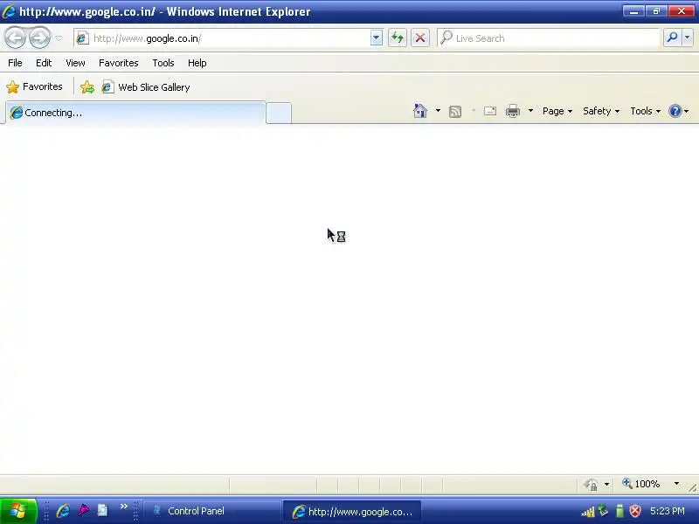The height and width of the screenshot is (524, 699).
Task: Open the command bar Tools dropdown
Action: pos(645,111)
